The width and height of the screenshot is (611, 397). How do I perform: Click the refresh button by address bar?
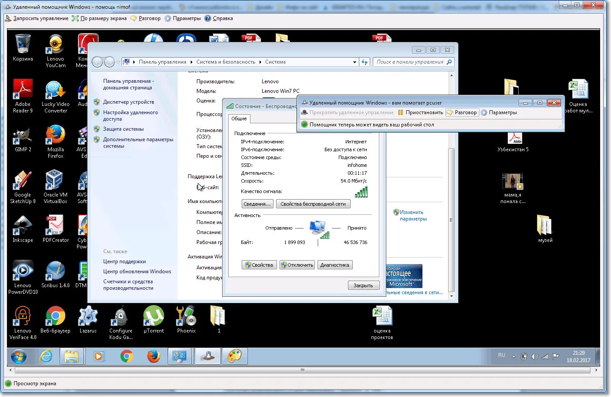pyautogui.click(x=365, y=62)
